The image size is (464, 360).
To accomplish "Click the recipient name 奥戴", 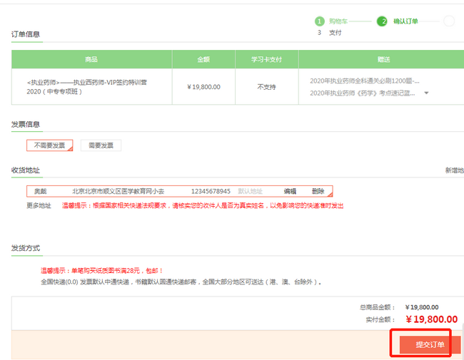I will point(40,191).
